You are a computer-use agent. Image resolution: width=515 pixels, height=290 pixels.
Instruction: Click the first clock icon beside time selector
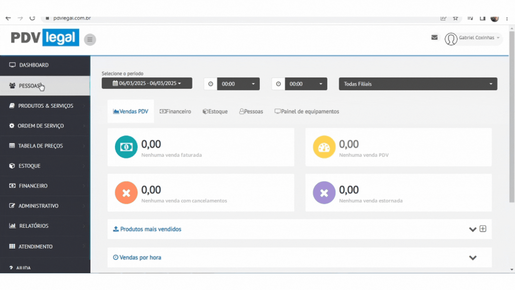(x=211, y=84)
